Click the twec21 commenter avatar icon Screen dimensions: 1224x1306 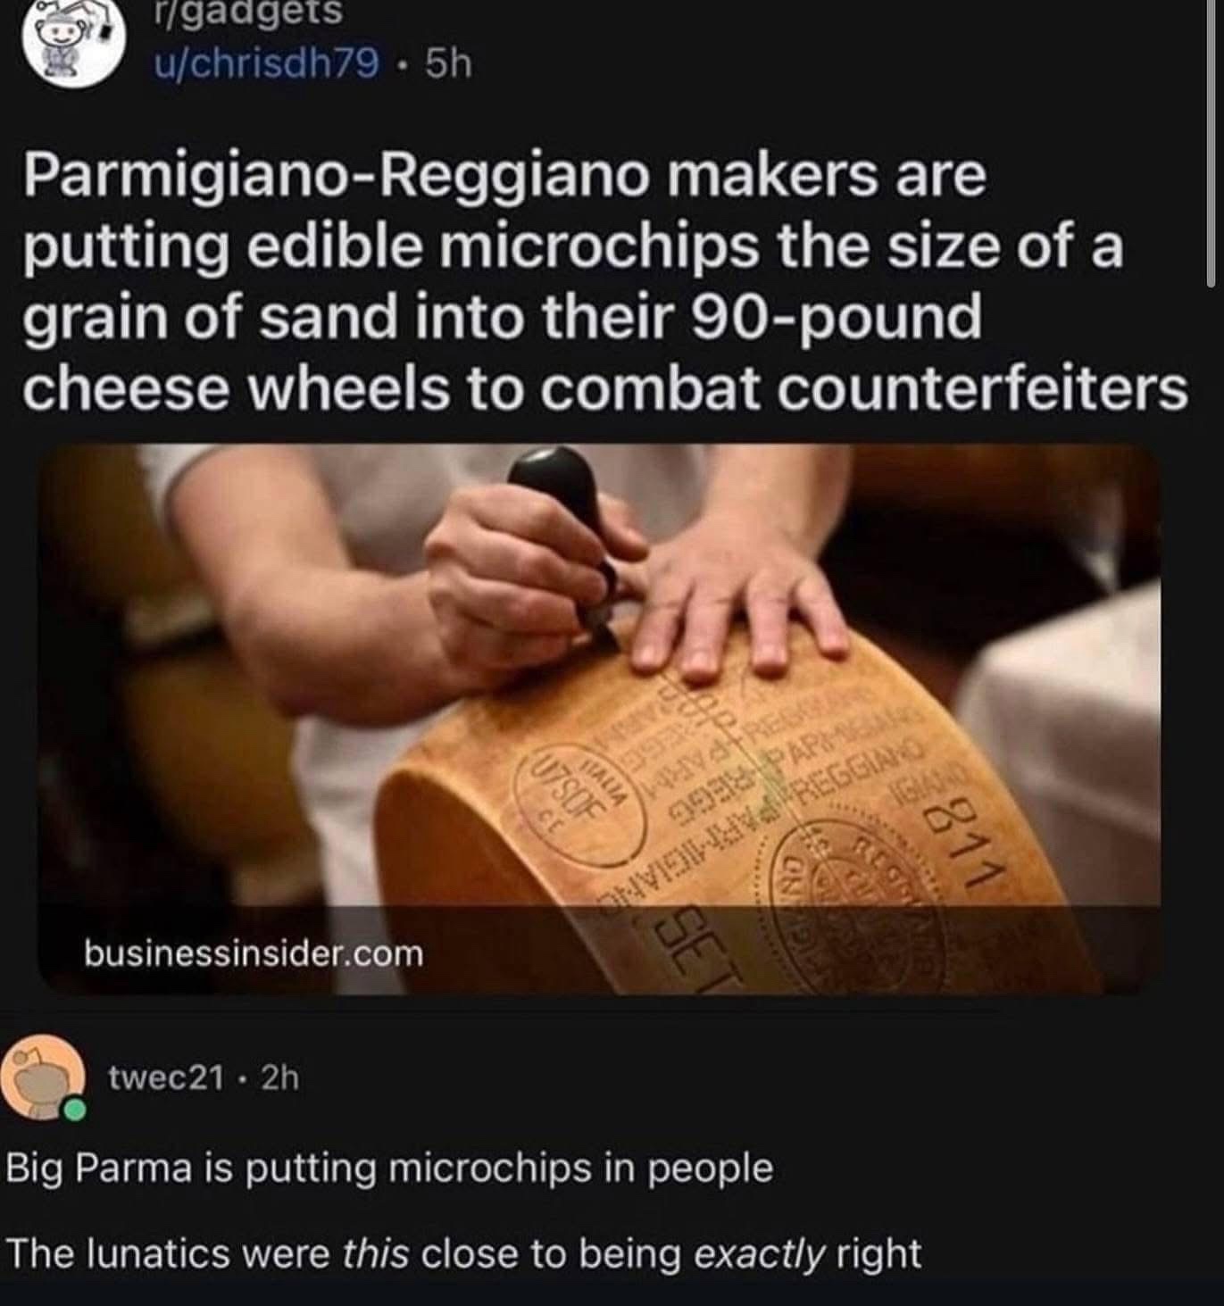point(44,1077)
